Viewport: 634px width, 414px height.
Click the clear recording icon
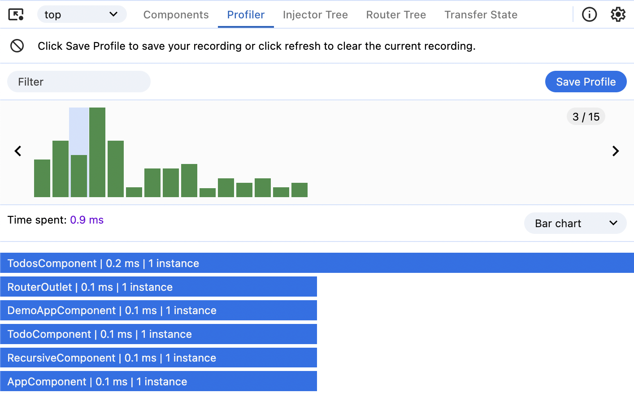click(17, 46)
